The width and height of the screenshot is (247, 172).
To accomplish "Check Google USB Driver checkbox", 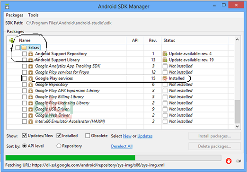I will [25, 109].
